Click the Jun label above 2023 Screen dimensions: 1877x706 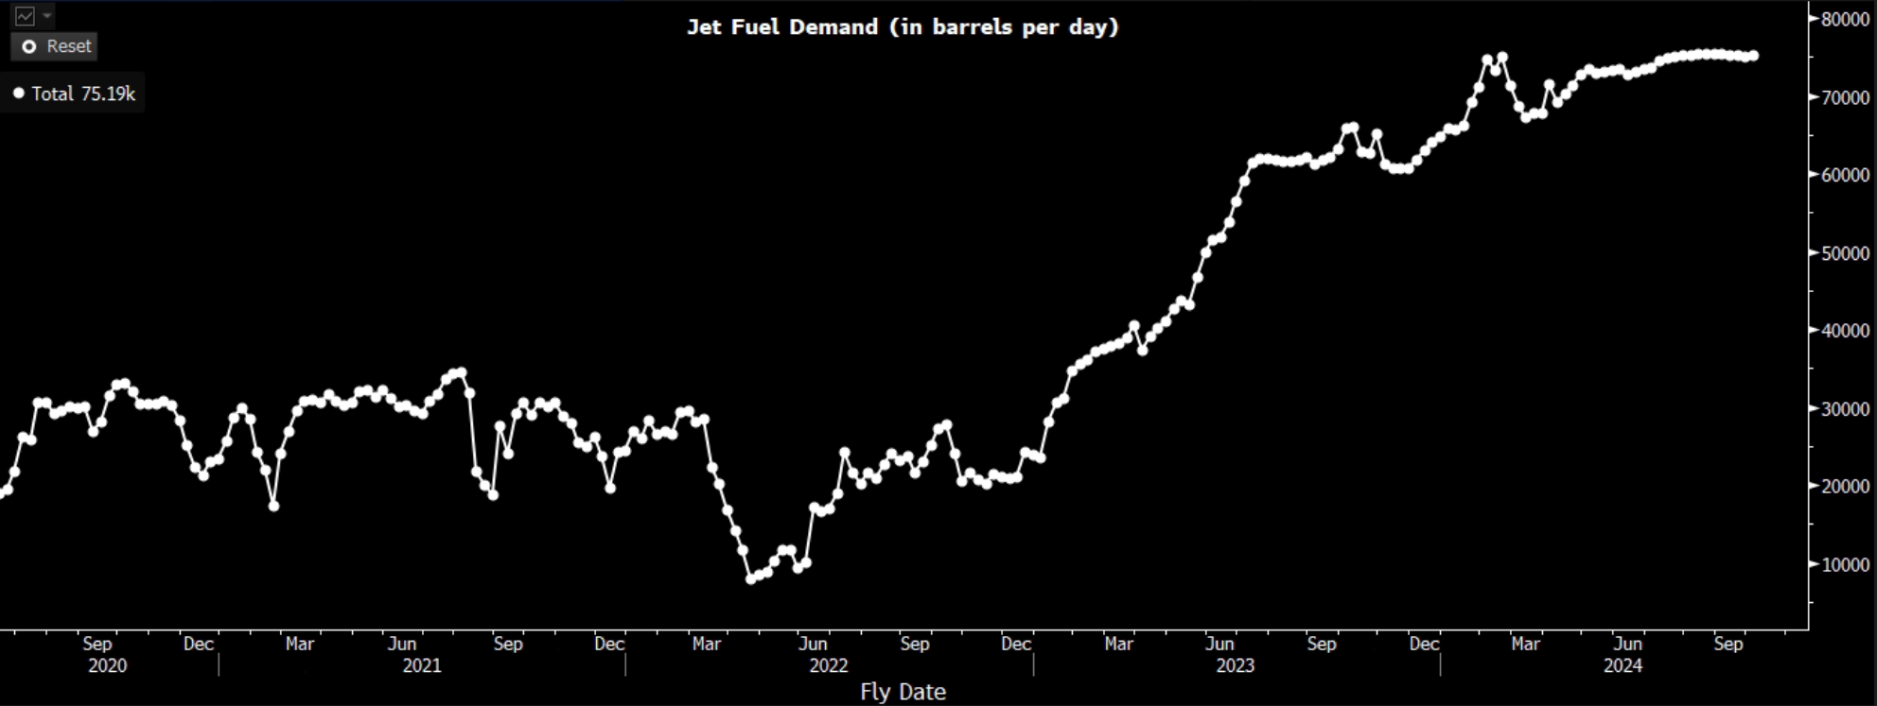click(x=1219, y=644)
